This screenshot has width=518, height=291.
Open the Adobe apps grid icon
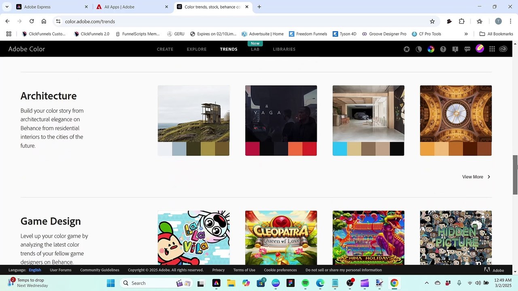[492, 49]
